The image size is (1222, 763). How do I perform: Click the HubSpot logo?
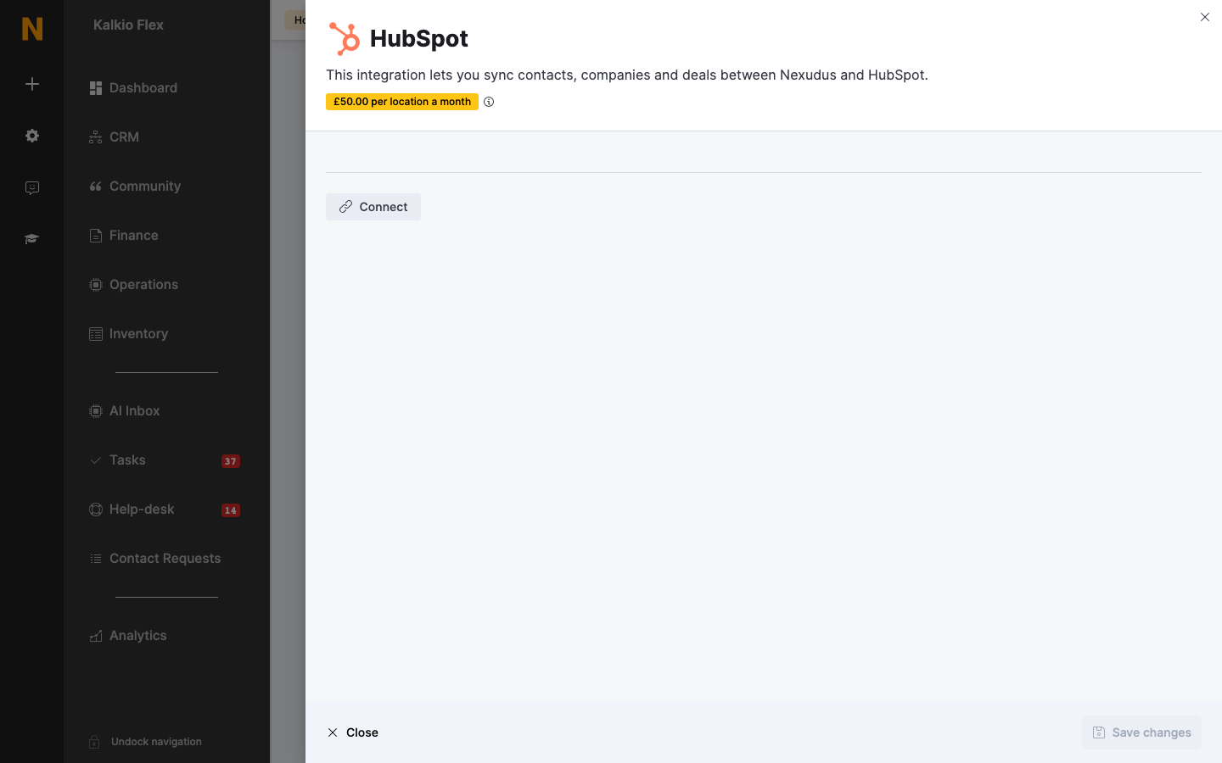pos(345,39)
